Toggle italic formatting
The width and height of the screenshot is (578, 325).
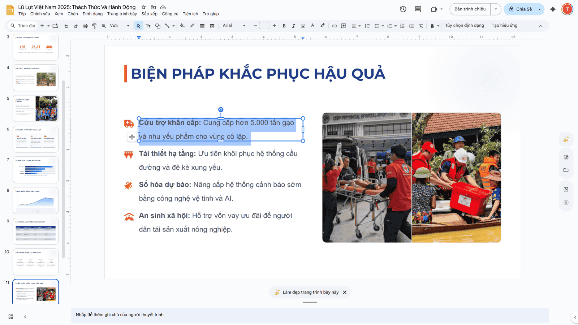pos(293,26)
